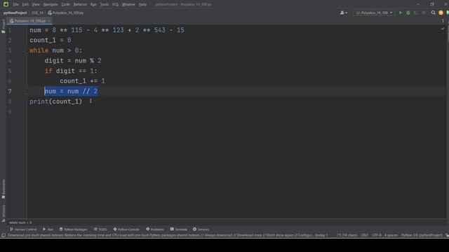Click the fold-end marker next to line 7

click(27, 91)
